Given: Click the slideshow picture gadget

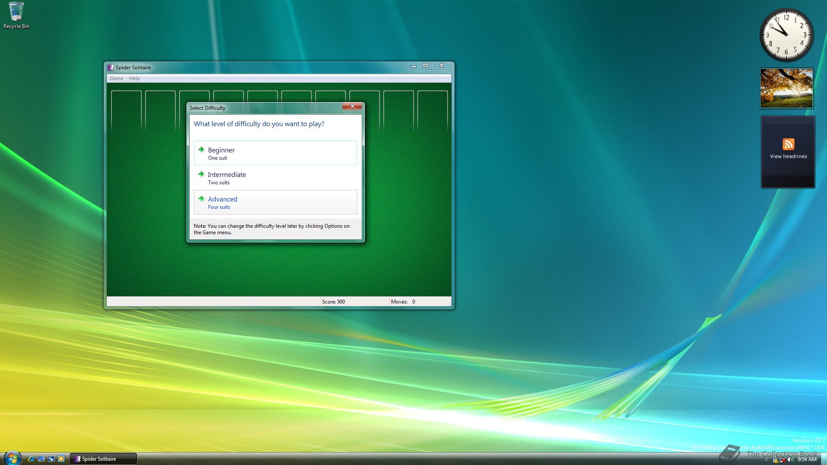Looking at the screenshot, I should tap(787, 88).
